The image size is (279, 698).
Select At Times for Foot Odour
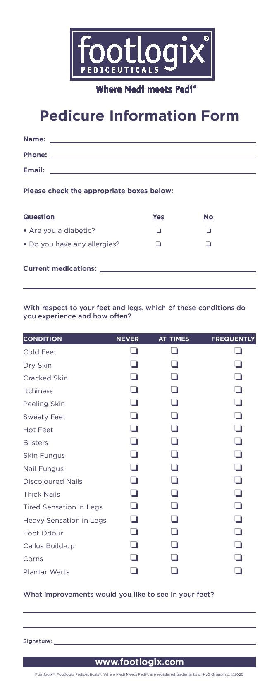[174, 532]
